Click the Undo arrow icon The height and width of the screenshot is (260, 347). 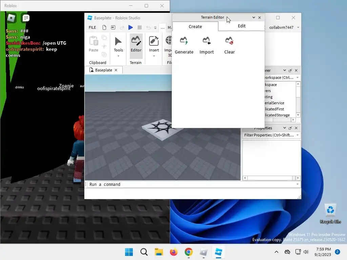tap(148, 27)
